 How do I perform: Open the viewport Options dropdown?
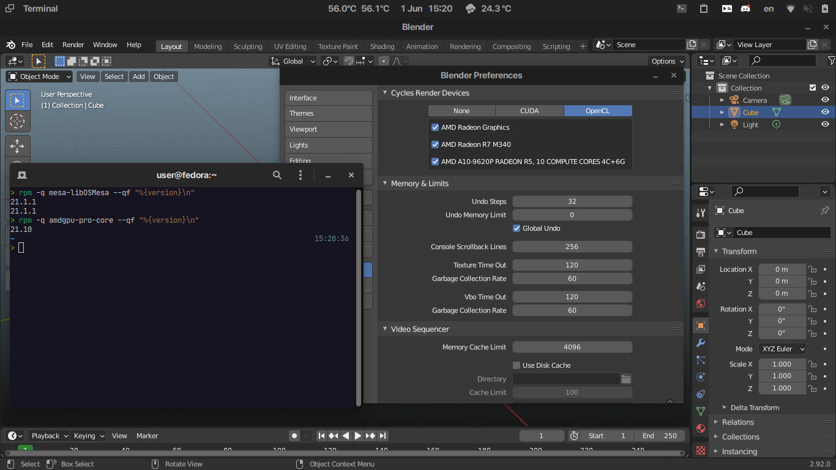pyautogui.click(x=668, y=61)
